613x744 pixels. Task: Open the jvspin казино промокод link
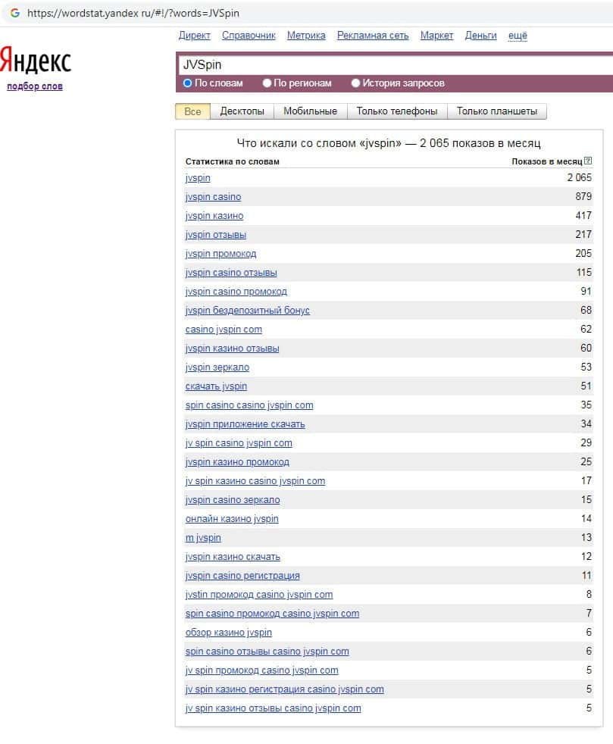[236, 463]
